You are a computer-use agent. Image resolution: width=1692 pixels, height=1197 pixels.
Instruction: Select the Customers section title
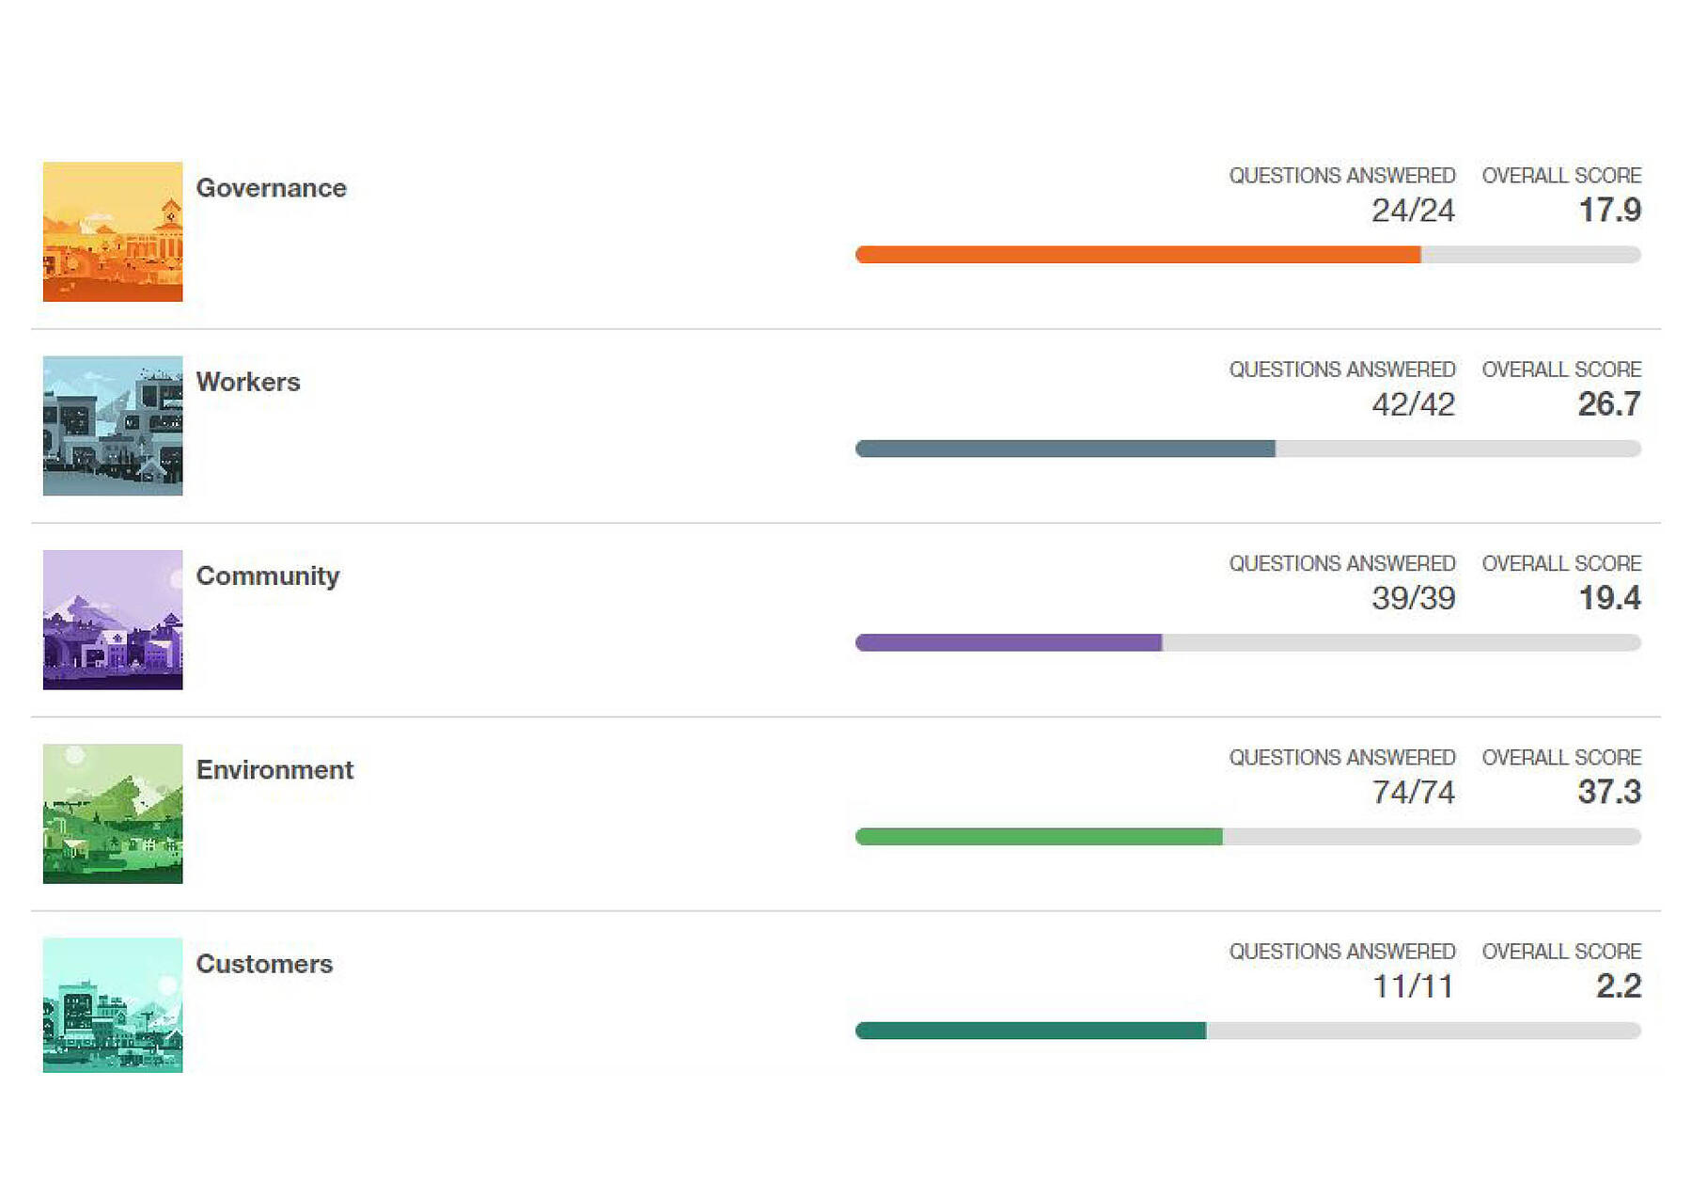coord(264,964)
